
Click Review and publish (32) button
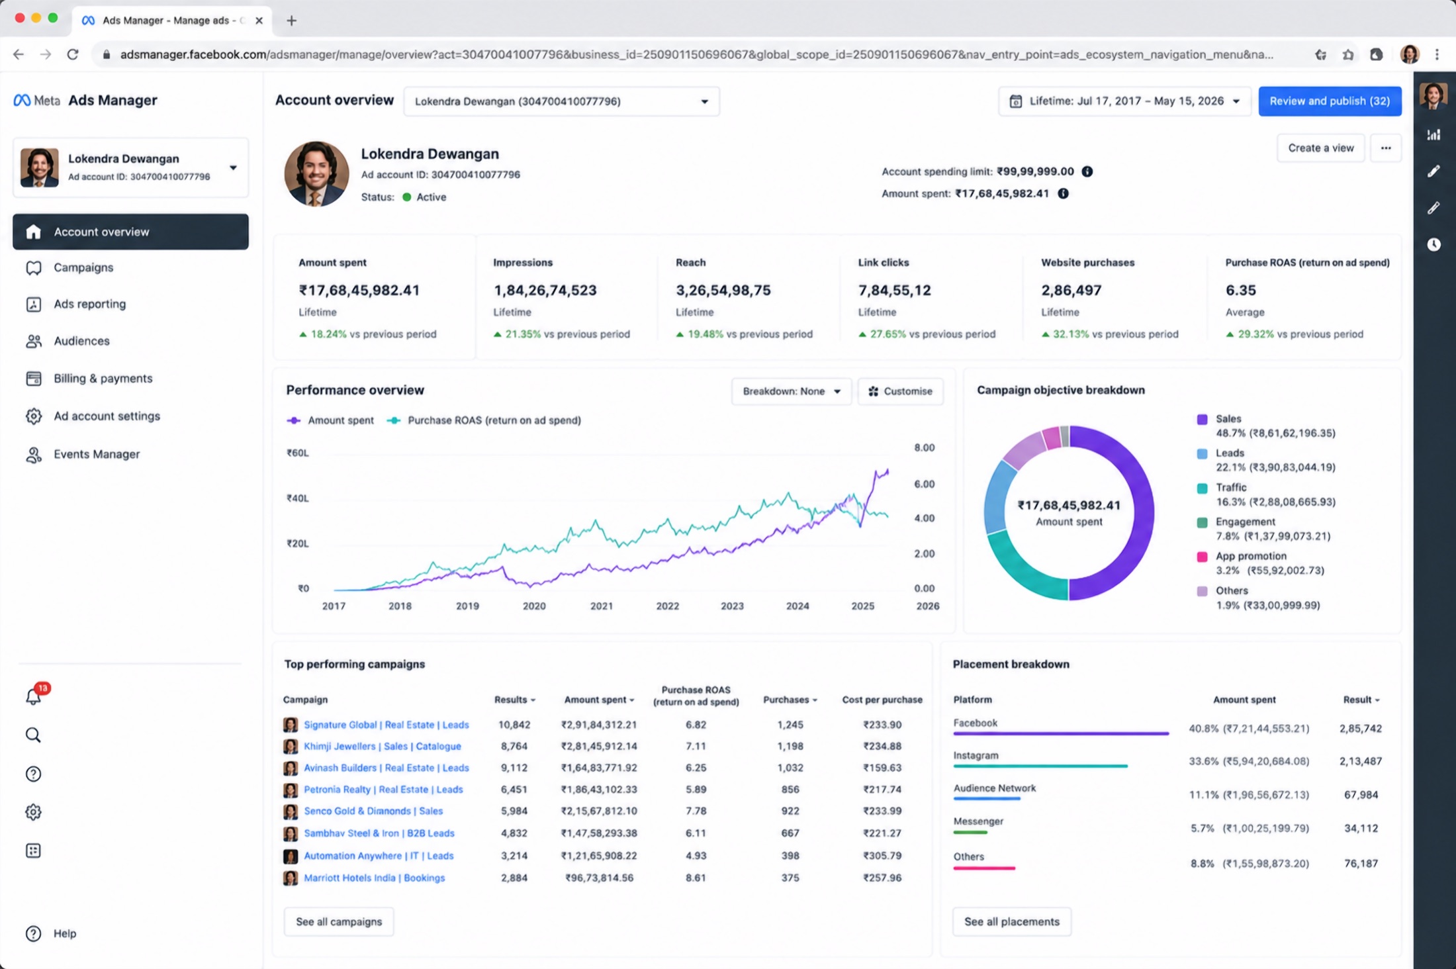pyautogui.click(x=1330, y=101)
